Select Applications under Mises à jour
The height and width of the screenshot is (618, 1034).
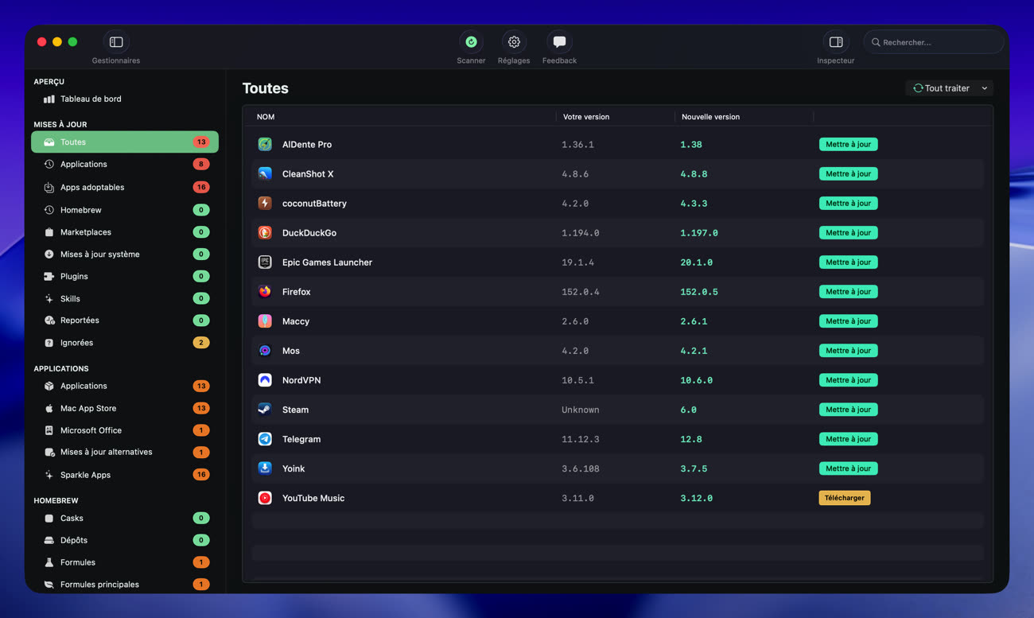125,165
